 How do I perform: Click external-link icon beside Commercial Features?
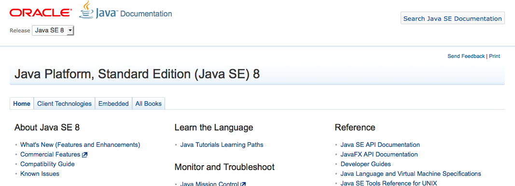click(84, 155)
